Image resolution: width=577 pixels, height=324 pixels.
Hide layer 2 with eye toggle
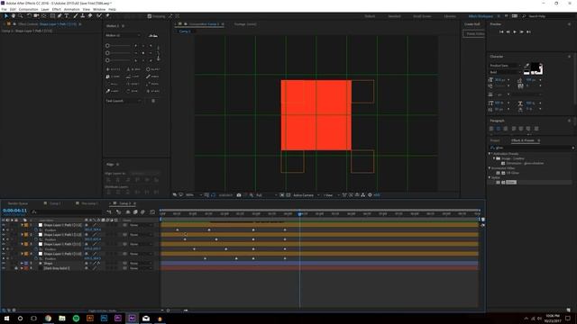click(x=4, y=234)
